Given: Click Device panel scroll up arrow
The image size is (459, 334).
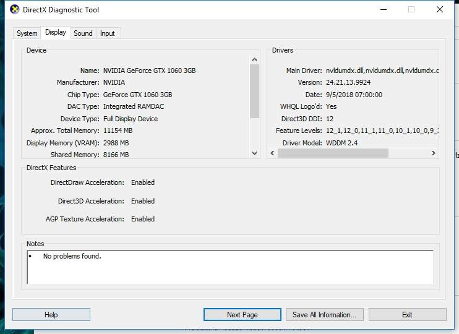Looking at the screenshot, I should pos(254,60).
